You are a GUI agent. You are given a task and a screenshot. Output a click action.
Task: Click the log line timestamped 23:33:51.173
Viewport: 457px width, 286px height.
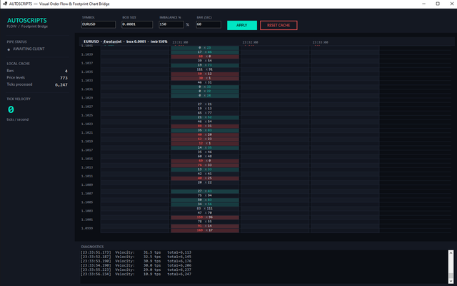[136, 252]
